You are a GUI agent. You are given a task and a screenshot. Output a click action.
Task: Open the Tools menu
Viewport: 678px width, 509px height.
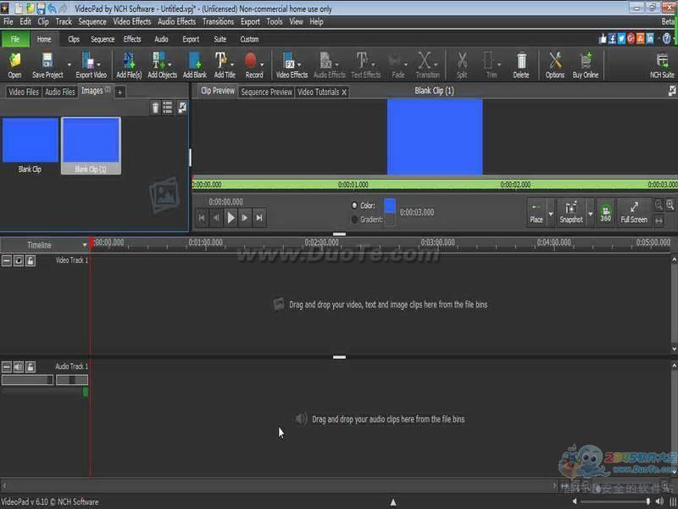274,22
